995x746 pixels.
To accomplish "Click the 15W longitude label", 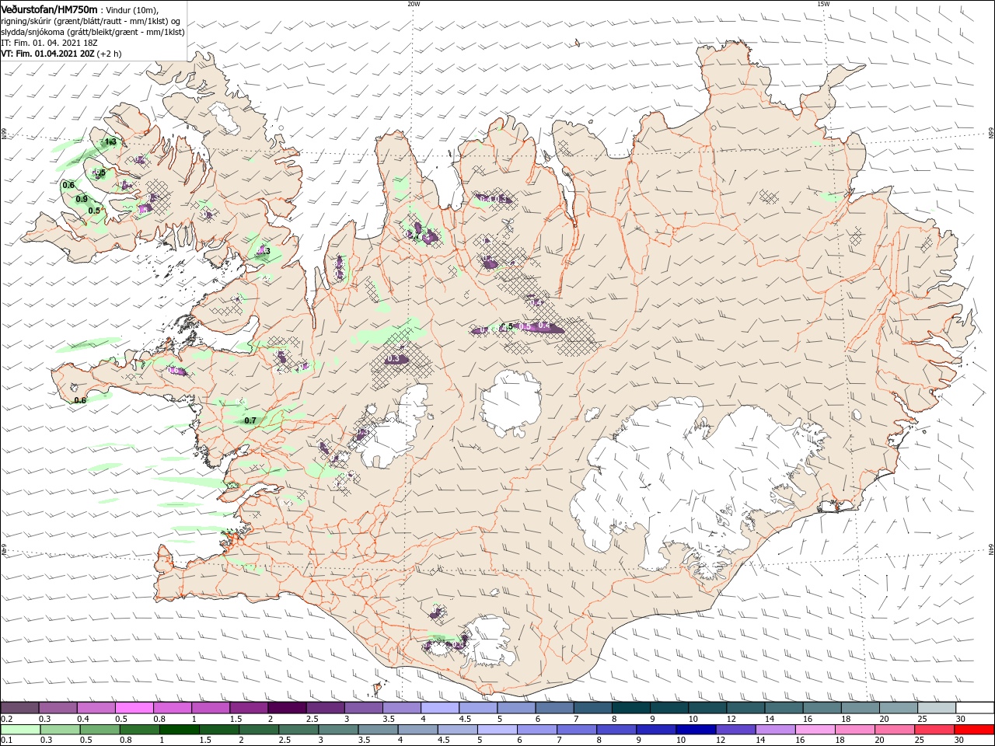I will [x=823, y=4].
